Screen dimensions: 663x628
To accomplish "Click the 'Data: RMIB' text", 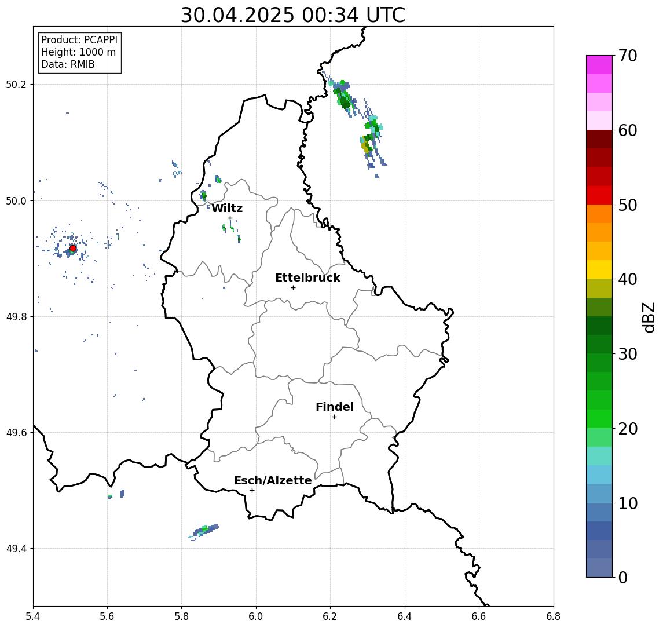I will point(68,64).
